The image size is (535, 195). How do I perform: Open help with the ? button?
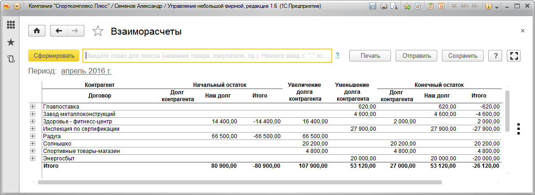point(495,56)
